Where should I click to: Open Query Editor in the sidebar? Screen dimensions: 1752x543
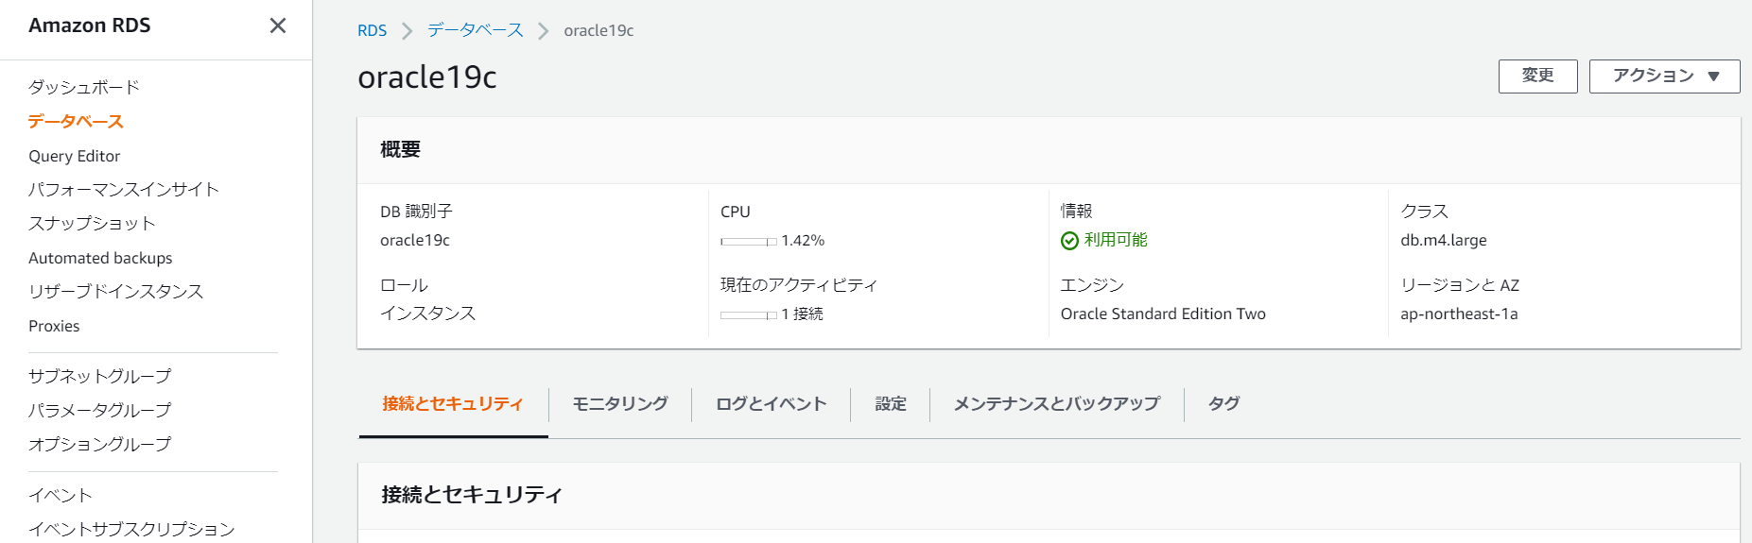(75, 156)
